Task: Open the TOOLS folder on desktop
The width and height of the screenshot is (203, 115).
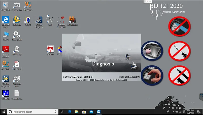Action: 28,20
